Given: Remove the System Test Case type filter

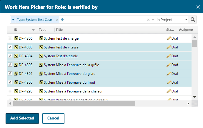Looking at the screenshot, I should (x=57, y=20).
